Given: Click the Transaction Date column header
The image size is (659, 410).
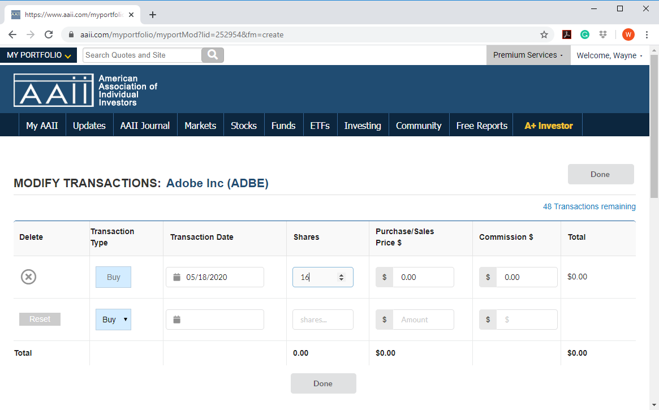Looking at the screenshot, I should coord(202,237).
